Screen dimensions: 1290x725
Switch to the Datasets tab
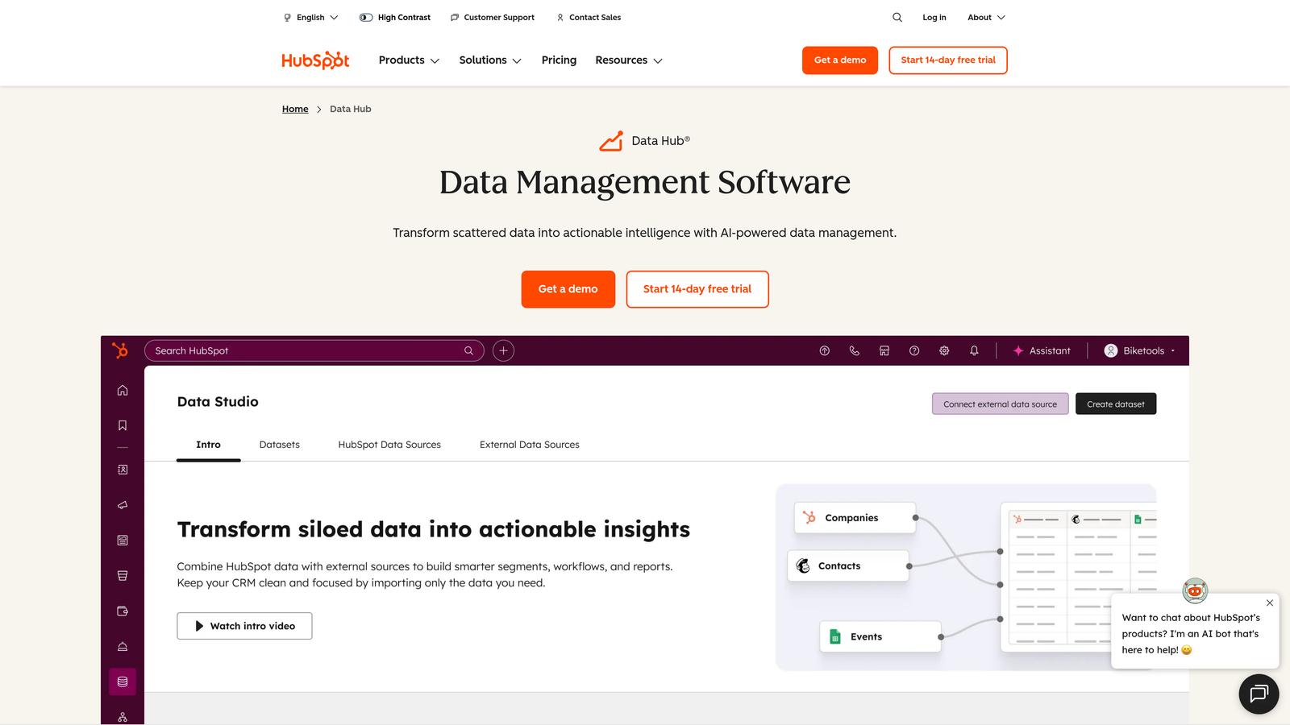(x=279, y=444)
